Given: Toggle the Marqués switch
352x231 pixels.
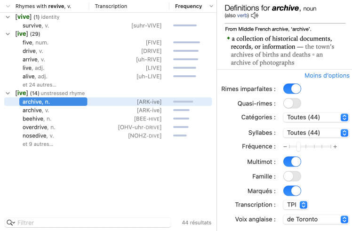Looking at the screenshot, I should point(292,191).
